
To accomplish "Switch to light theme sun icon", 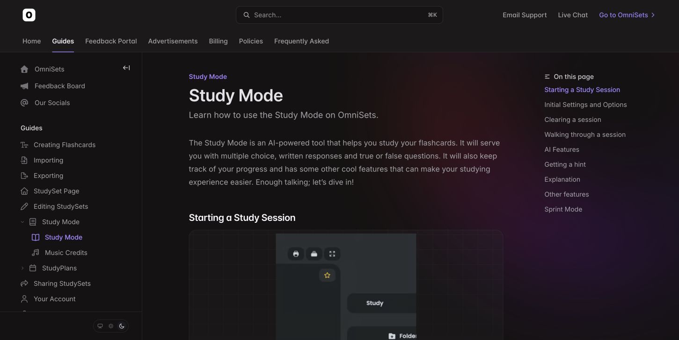I will click(x=111, y=326).
